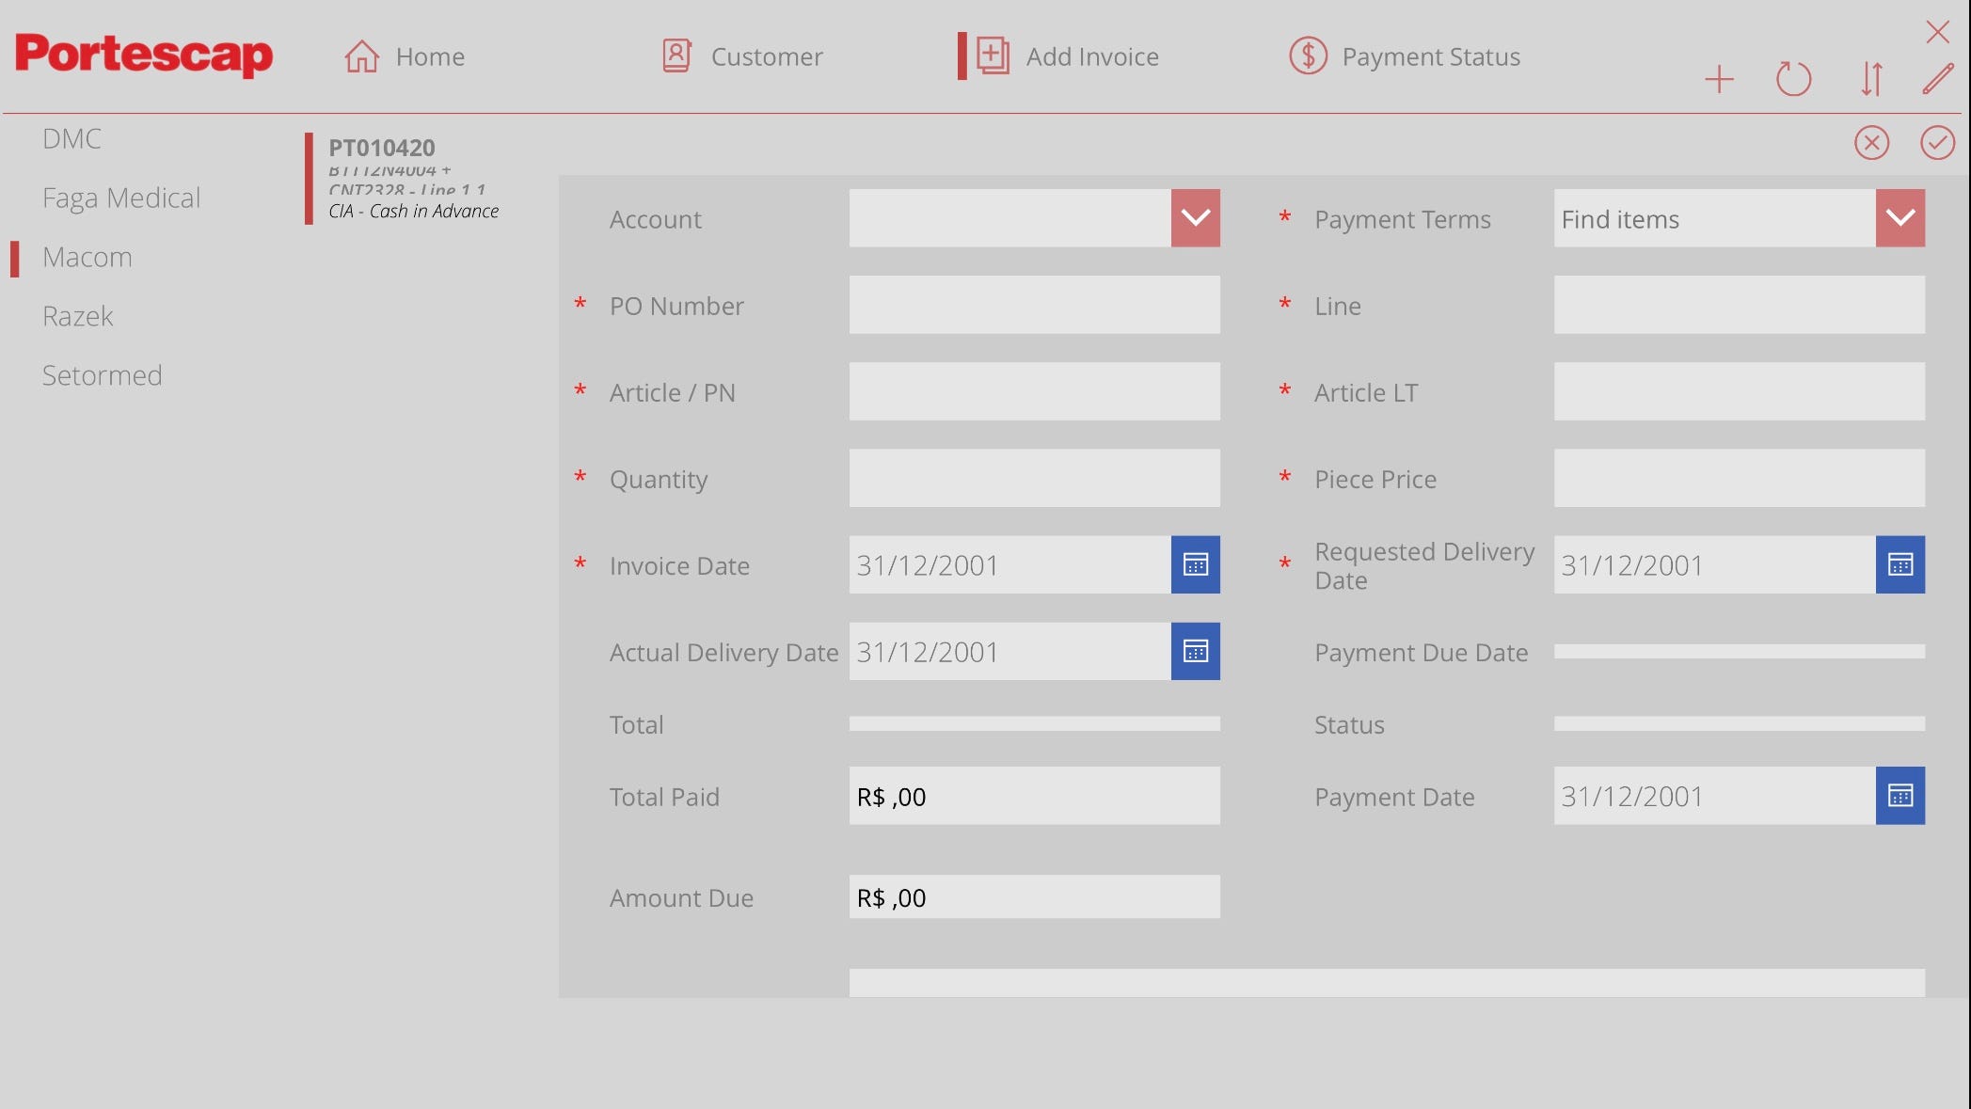Click the Piece Price input field
This screenshot has height=1109, width=1971.
1739,478
